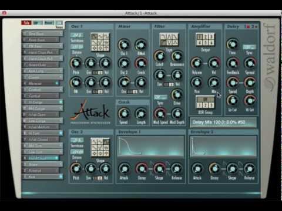This screenshot has width=282, height=211.
Task: Click the Delay Time knob
Action: coord(232,44)
